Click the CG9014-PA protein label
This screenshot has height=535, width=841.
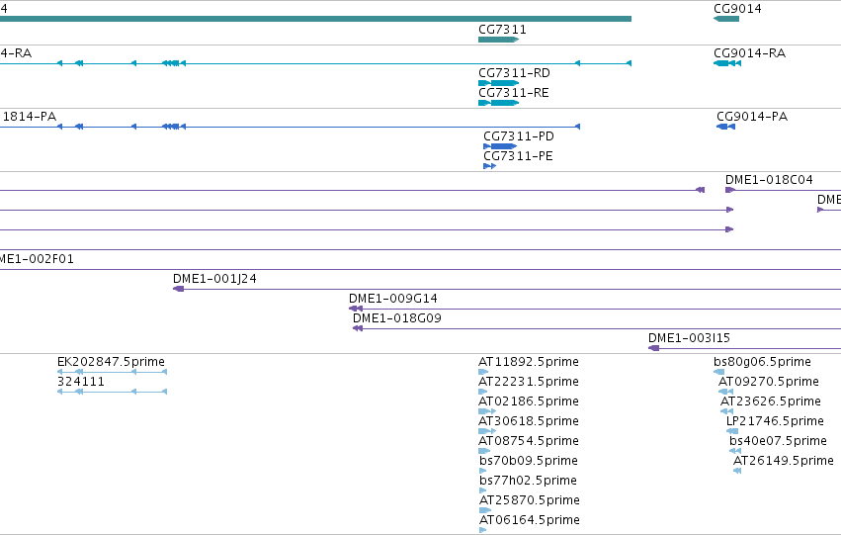[x=752, y=117]
